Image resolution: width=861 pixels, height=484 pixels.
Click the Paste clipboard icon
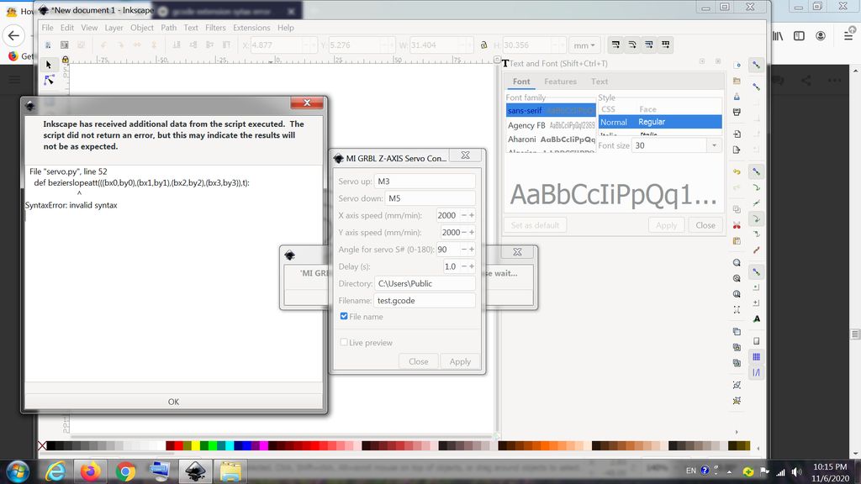pyautogui.click(x=737, y=241)
